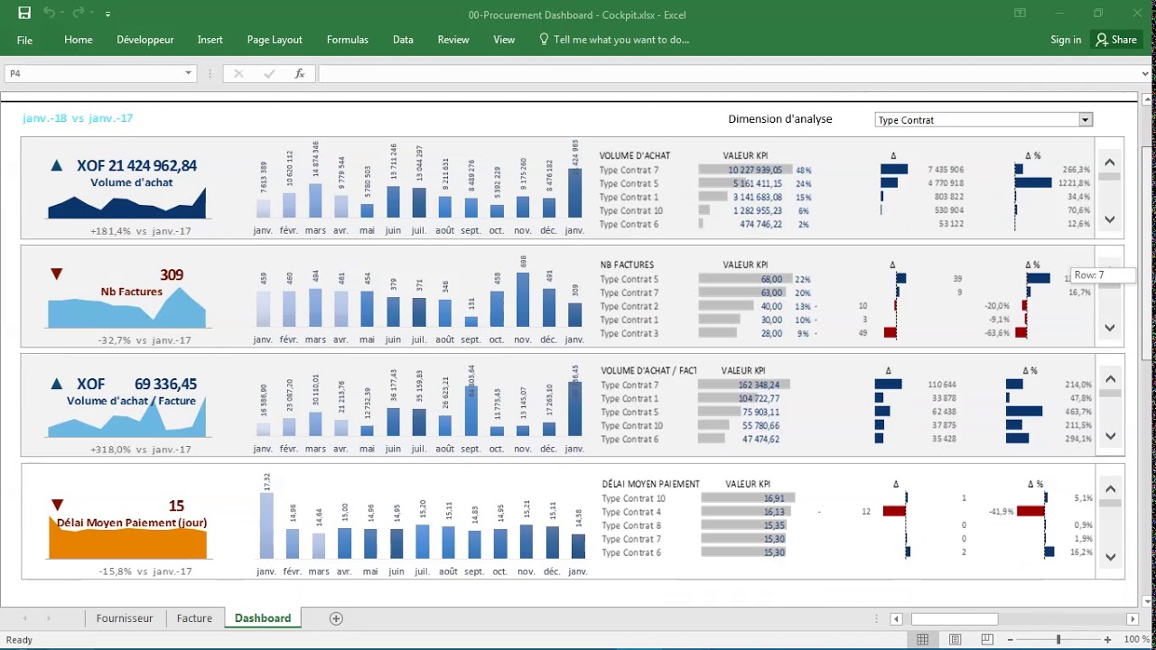Viewport: 1156px width, 650px height.
Task: Switch to the Facture sheet tab
Action: pos(194,618)
